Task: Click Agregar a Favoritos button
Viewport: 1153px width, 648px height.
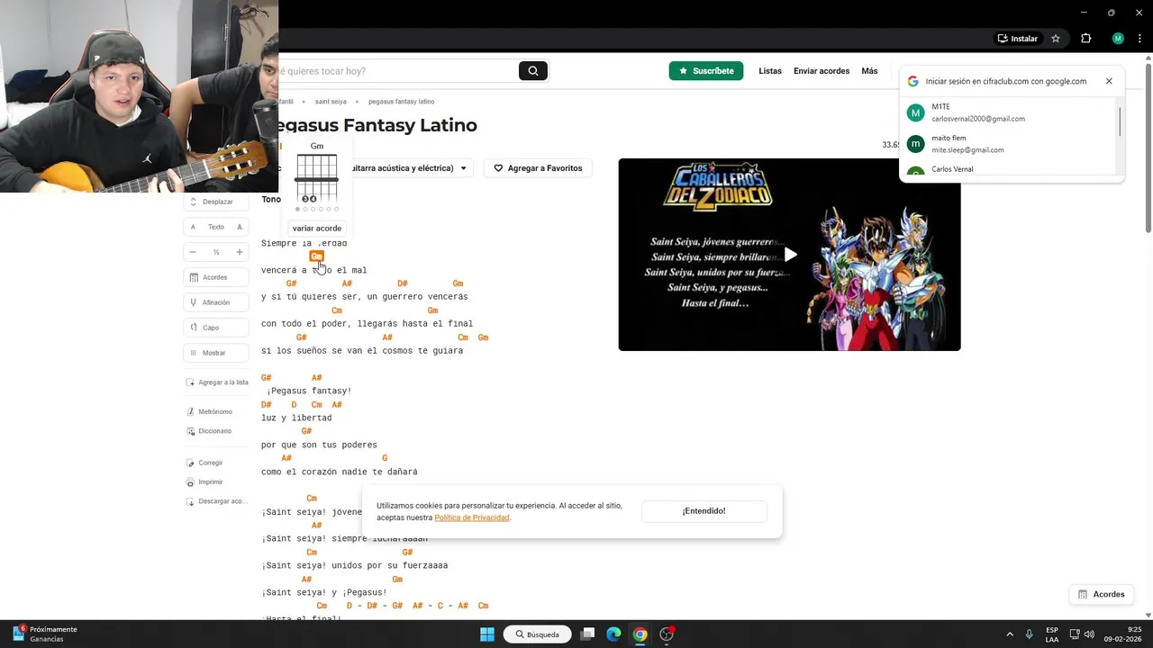Action: click(538, 168)
